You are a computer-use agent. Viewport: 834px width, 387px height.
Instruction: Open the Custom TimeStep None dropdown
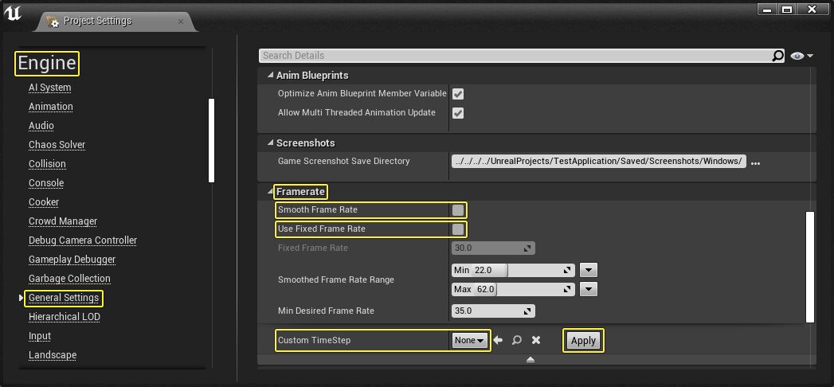coord(470,340)
